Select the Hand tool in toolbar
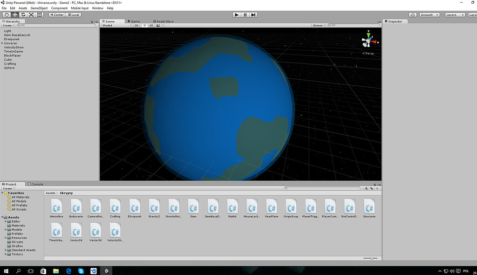This screenshot has width=477, height=275. coord(6,14)
